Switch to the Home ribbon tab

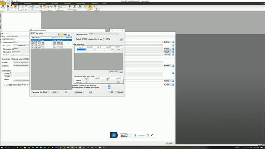click(x=8, y=4)
